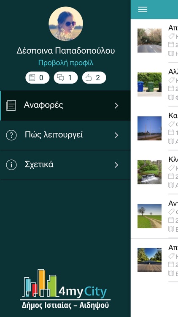The width and height of the screenshot is (178, 317).
Task: Click the calendar icon in green field report
Action: coord(171,220)
